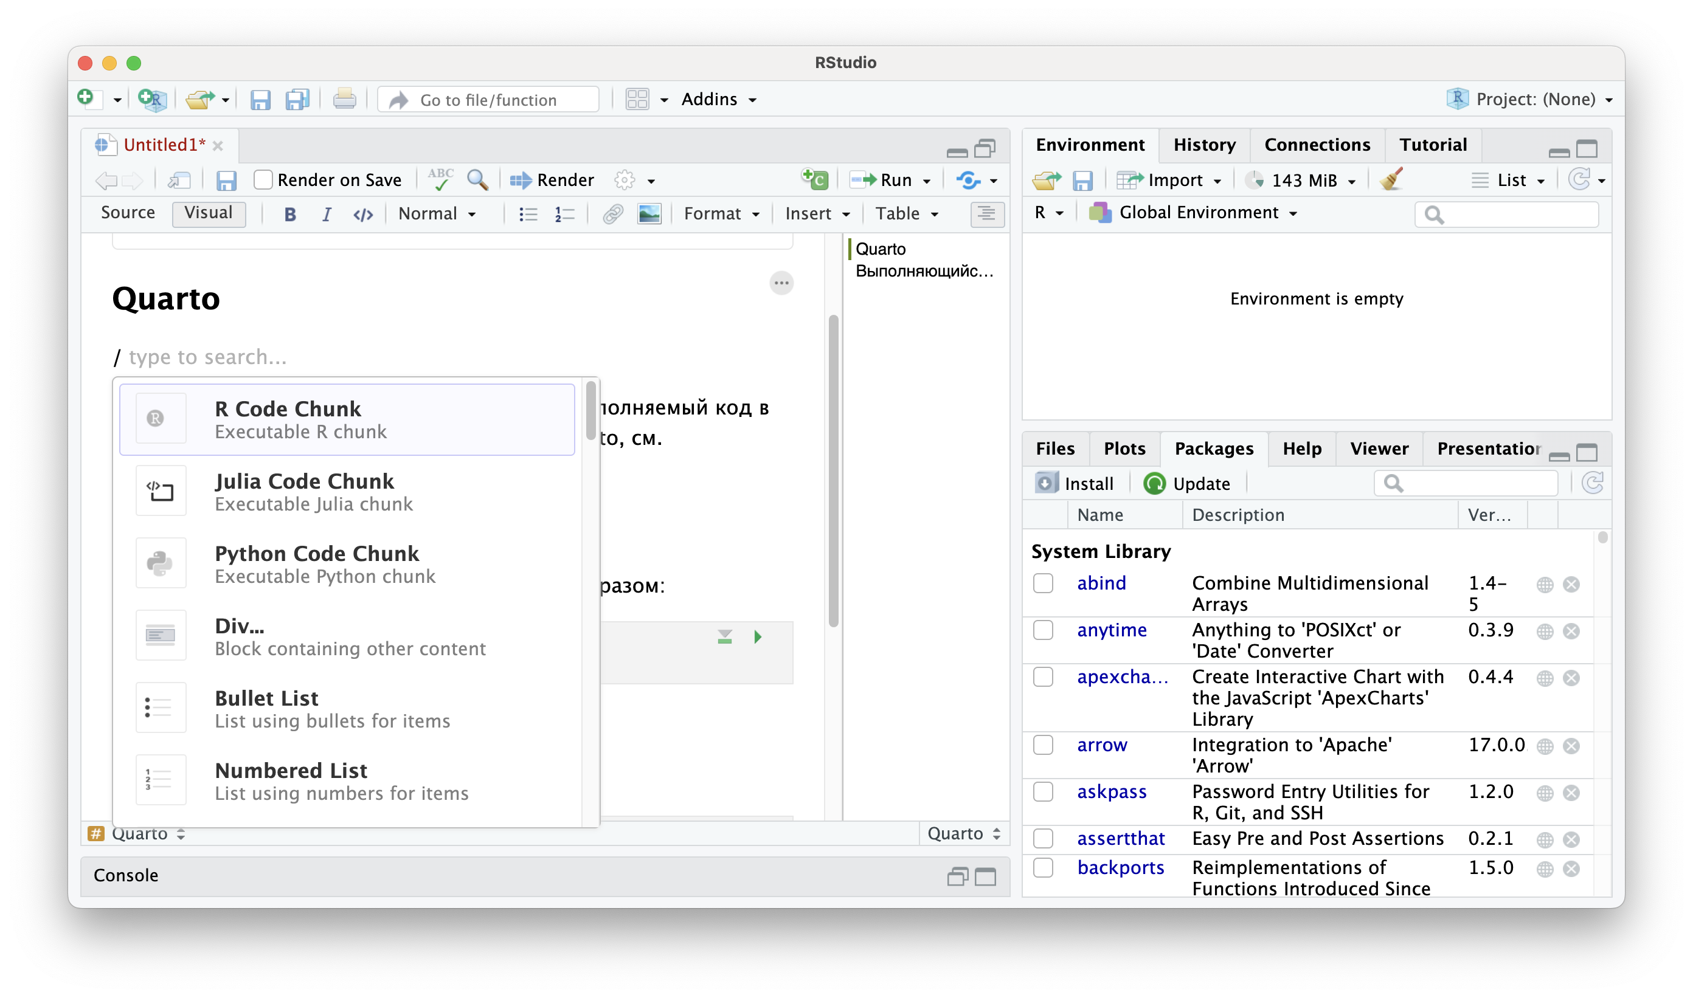Open the Global Environment dropdown

coord(1194,213)
